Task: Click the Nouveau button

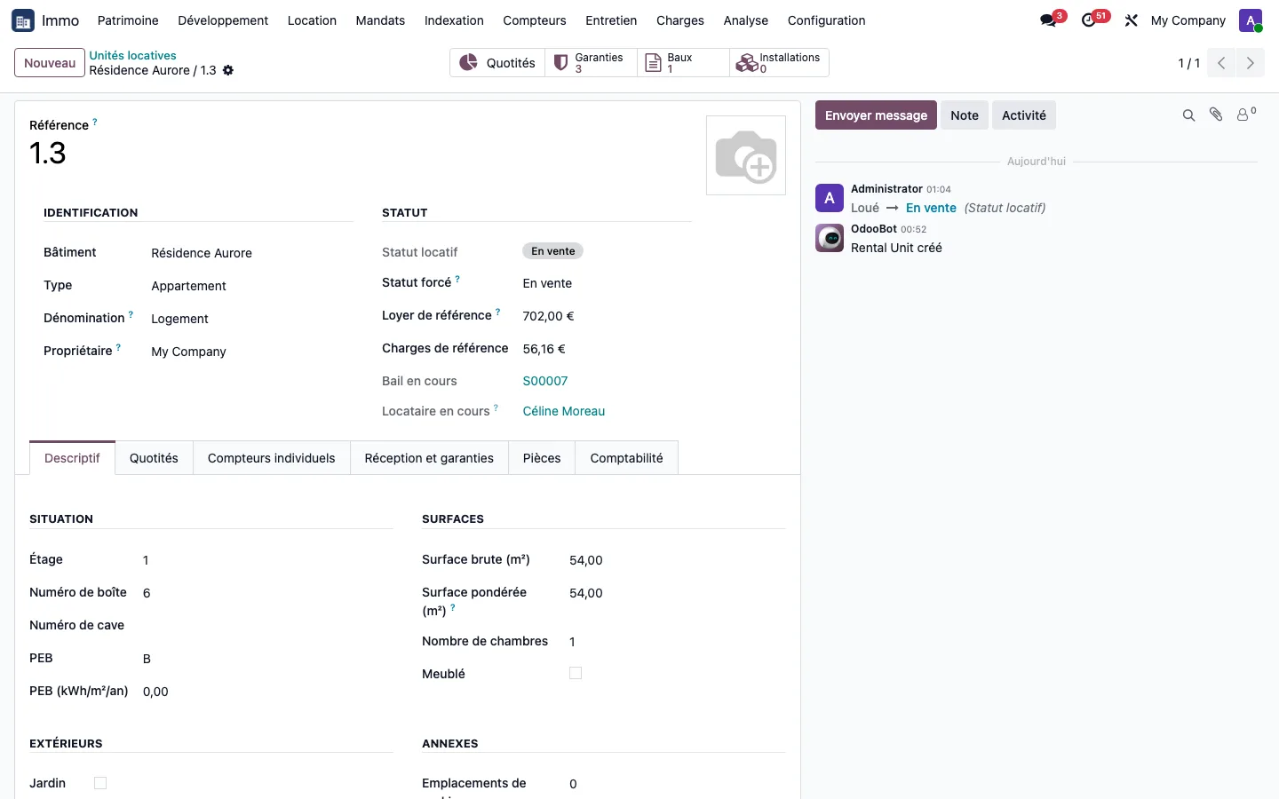Action: (x=50, y=63)
